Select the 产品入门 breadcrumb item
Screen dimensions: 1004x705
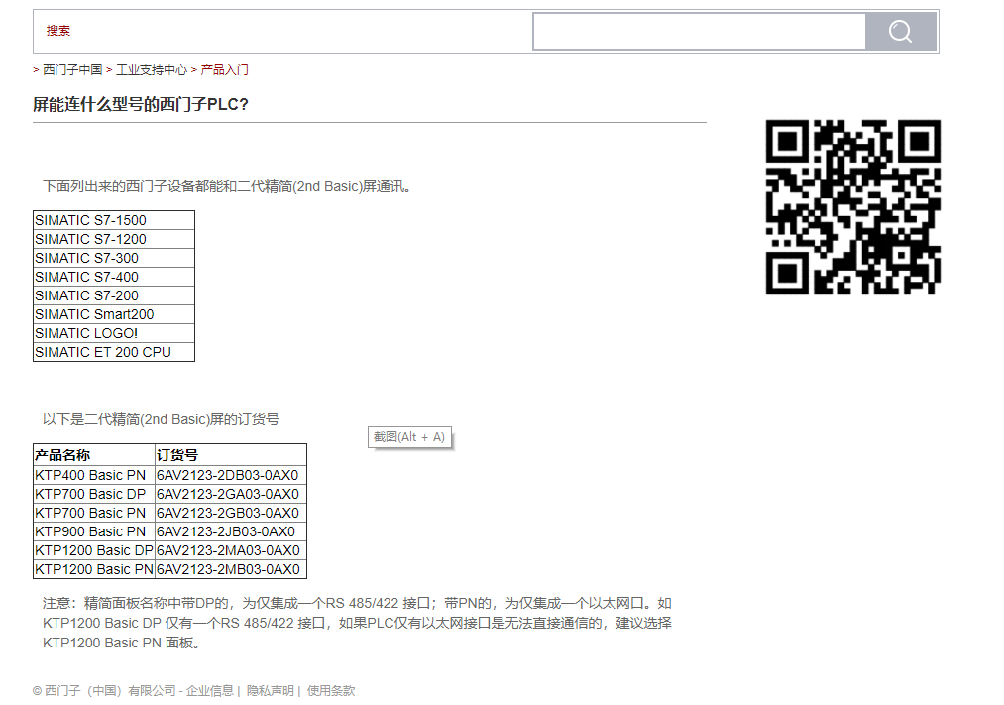pos(225,70)
